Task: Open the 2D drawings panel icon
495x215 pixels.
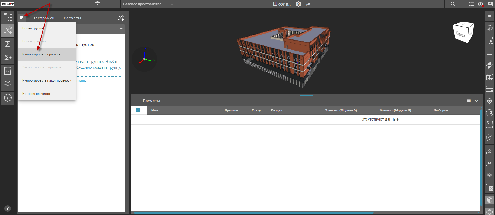Action: (x=8, y=71)
